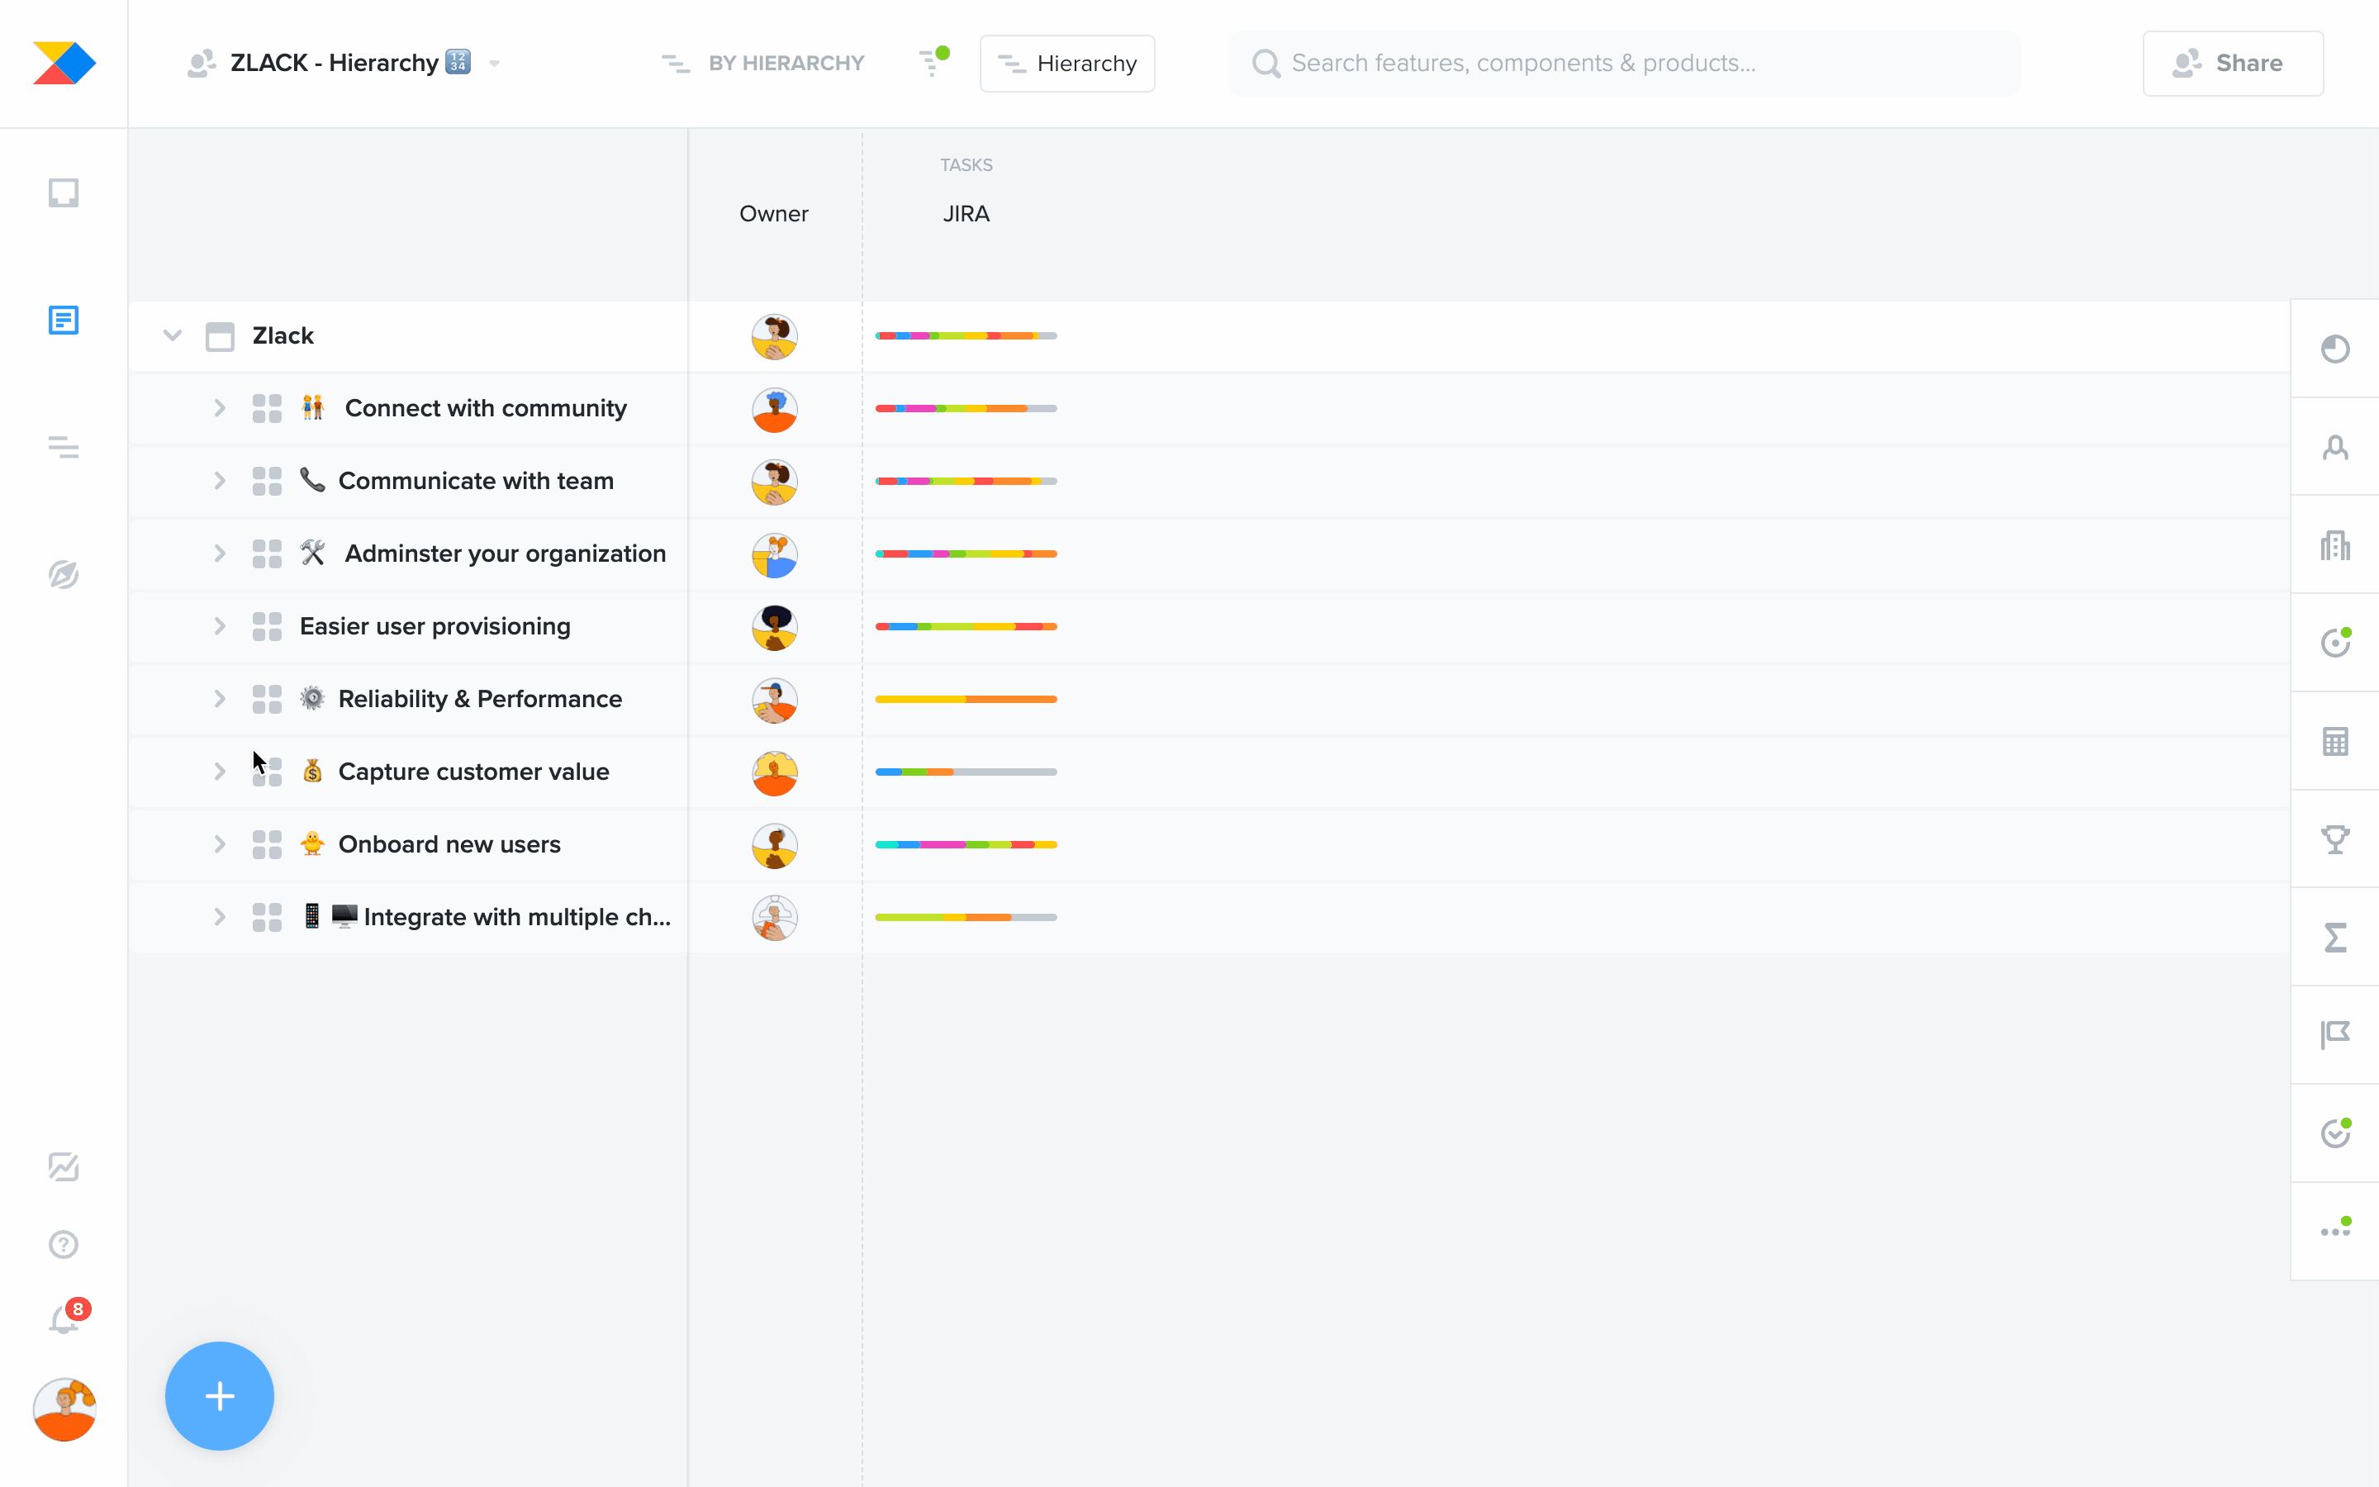
Task: Select the Communicate with team row
Action: [1209, 481]
